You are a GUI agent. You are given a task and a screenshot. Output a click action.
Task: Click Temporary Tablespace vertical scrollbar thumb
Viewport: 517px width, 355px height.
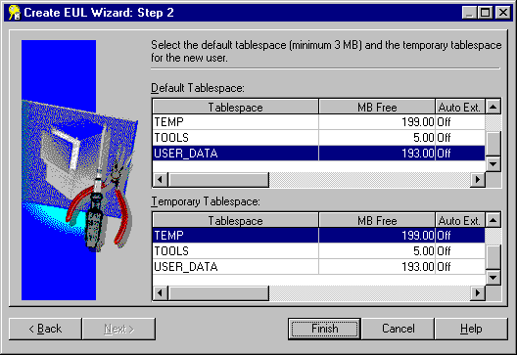tap(493, 257)
